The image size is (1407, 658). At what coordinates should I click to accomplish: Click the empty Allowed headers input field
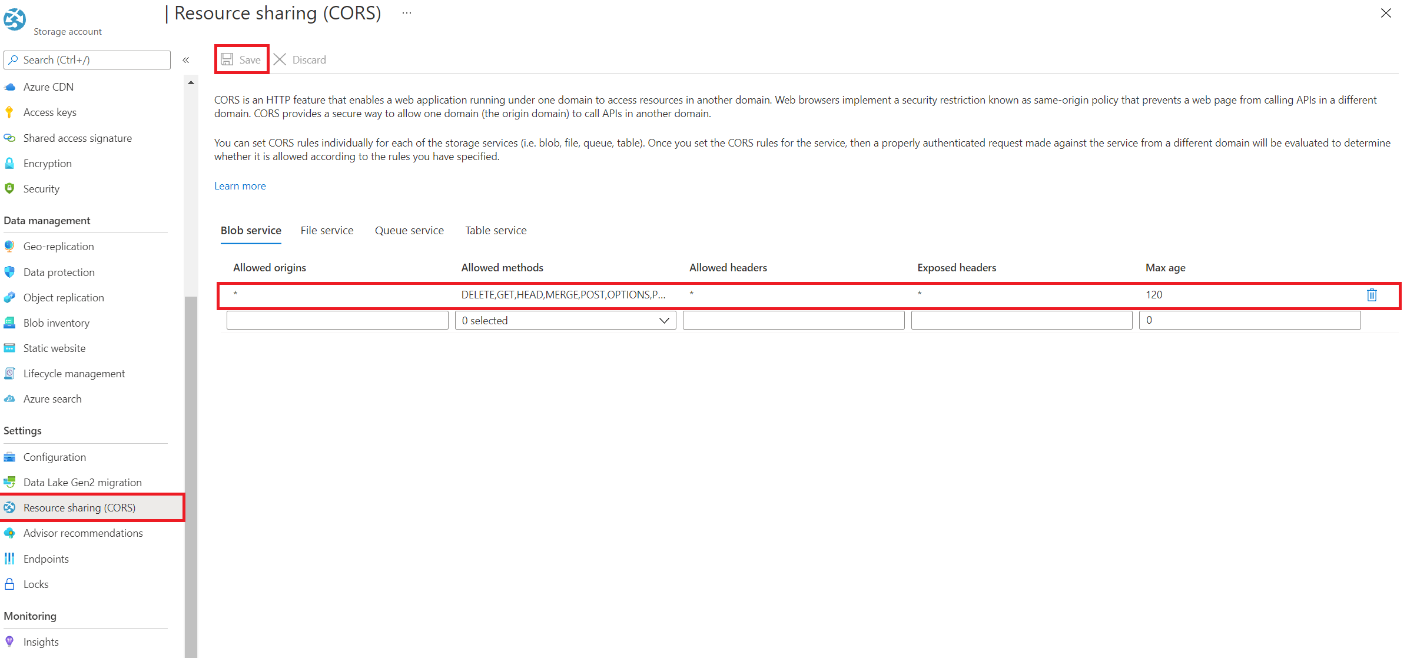[x=794, y=321]
